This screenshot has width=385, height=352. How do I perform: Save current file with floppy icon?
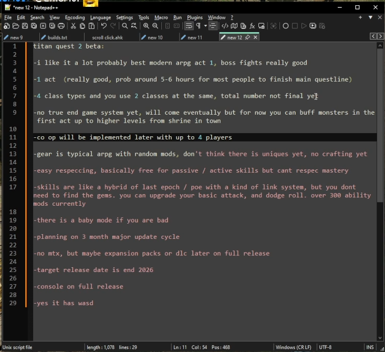(25, 26)
